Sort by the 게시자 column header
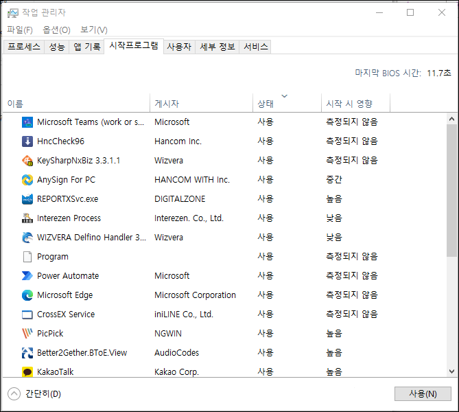The width and height of the screenshot is (459, 412). coord(202,104)
